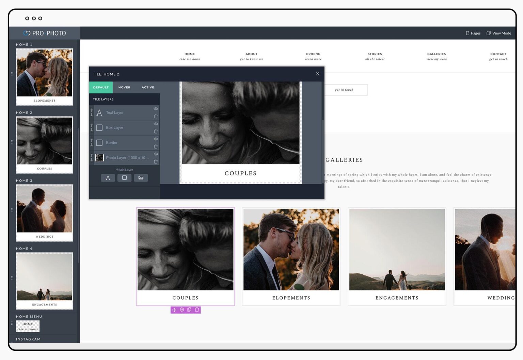
Task: Click the Add Photo layer icon
Action: (x=141, y=178)
